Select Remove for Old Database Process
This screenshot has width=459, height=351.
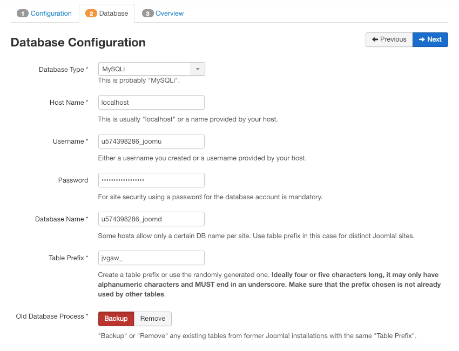(x=152, y=319)
